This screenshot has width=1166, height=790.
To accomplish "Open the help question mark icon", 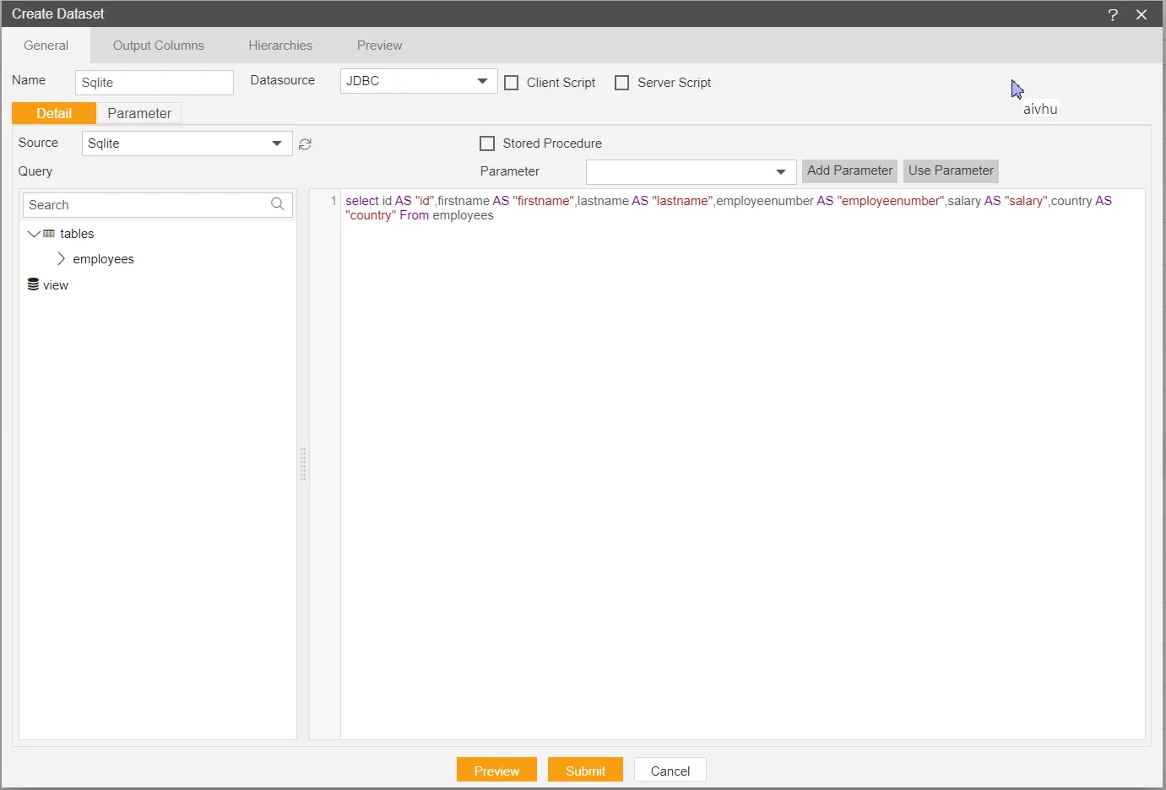I will coord(1113,14).
